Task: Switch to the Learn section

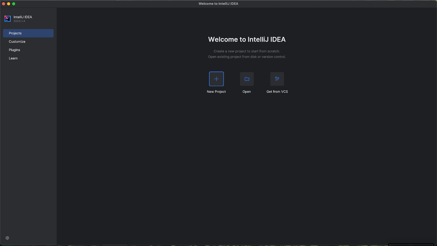Action: pos(13,58)
